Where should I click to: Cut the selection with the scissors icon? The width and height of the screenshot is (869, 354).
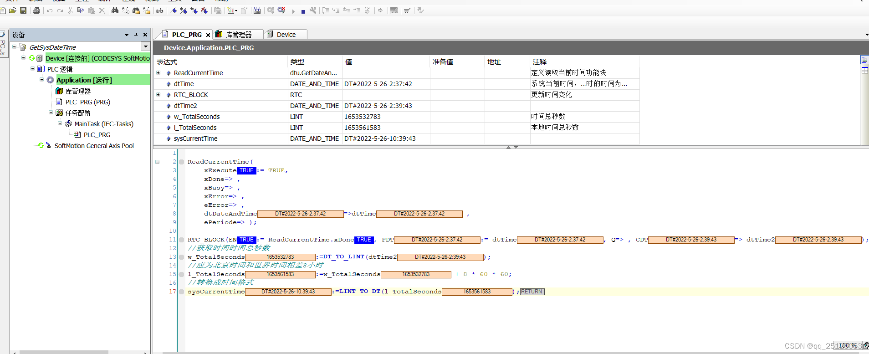pos(70,10)
